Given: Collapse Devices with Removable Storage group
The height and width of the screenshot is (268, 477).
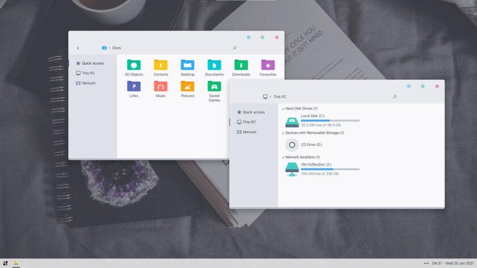Looking at the screenshot, I should point(283,133).
